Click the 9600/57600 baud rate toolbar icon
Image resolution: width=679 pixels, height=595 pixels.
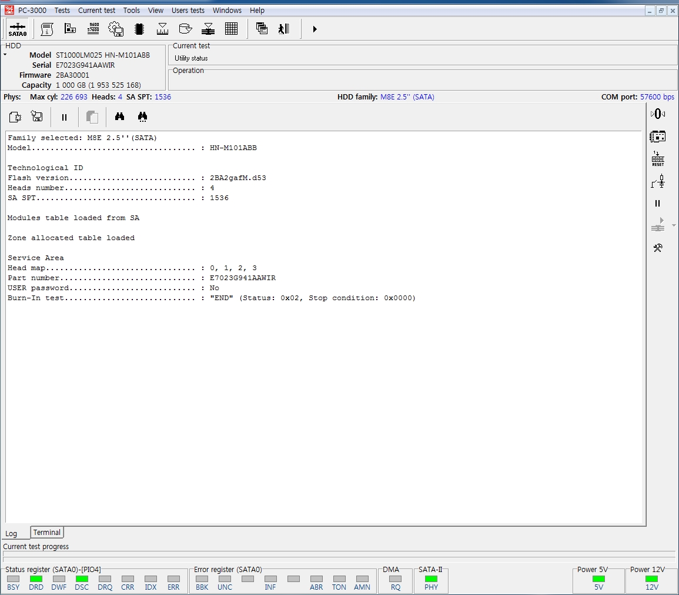(93, 29)
